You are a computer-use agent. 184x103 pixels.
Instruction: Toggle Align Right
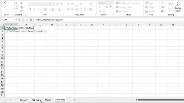tap(76, 9)
